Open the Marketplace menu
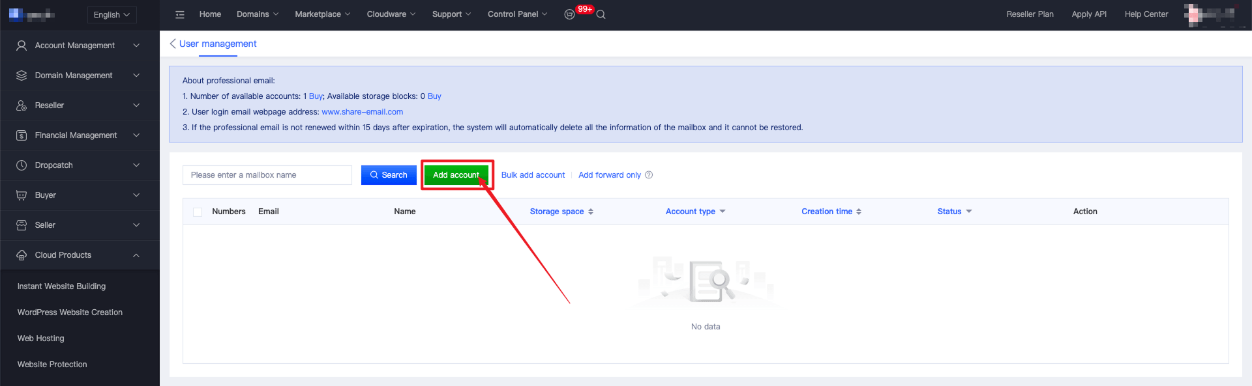 coord(322,14)
